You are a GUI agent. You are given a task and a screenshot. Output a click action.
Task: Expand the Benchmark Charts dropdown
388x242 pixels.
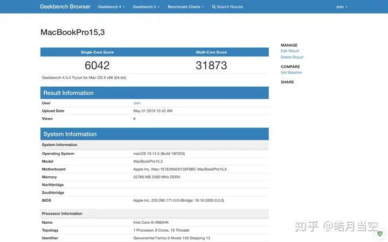[x=185, y=7]
